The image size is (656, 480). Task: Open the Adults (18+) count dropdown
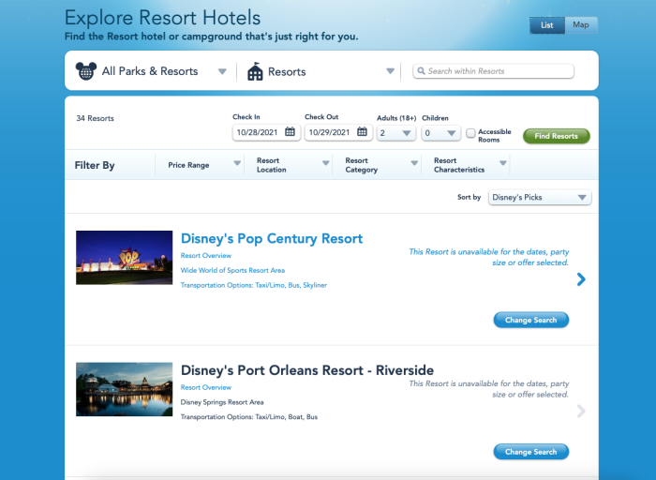click(x=395, y=133)
